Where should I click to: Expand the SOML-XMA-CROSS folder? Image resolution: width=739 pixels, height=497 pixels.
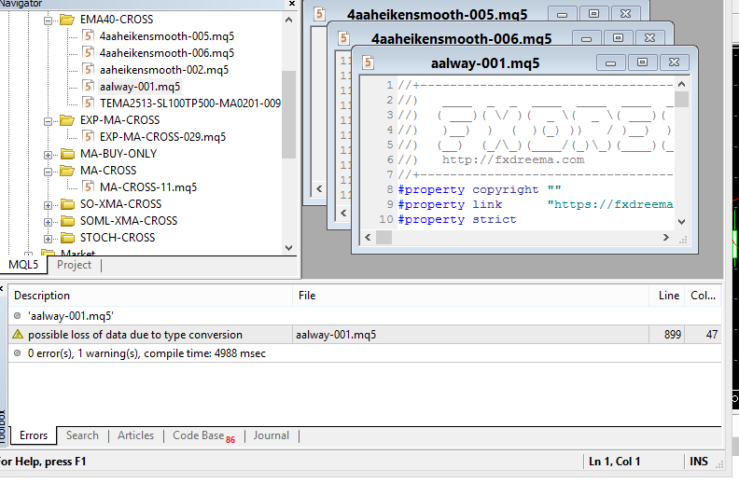(49, 222)
